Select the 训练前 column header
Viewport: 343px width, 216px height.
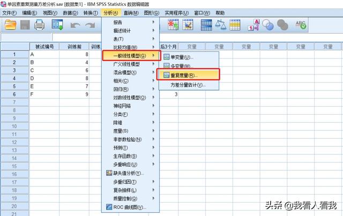coord(74,47)
